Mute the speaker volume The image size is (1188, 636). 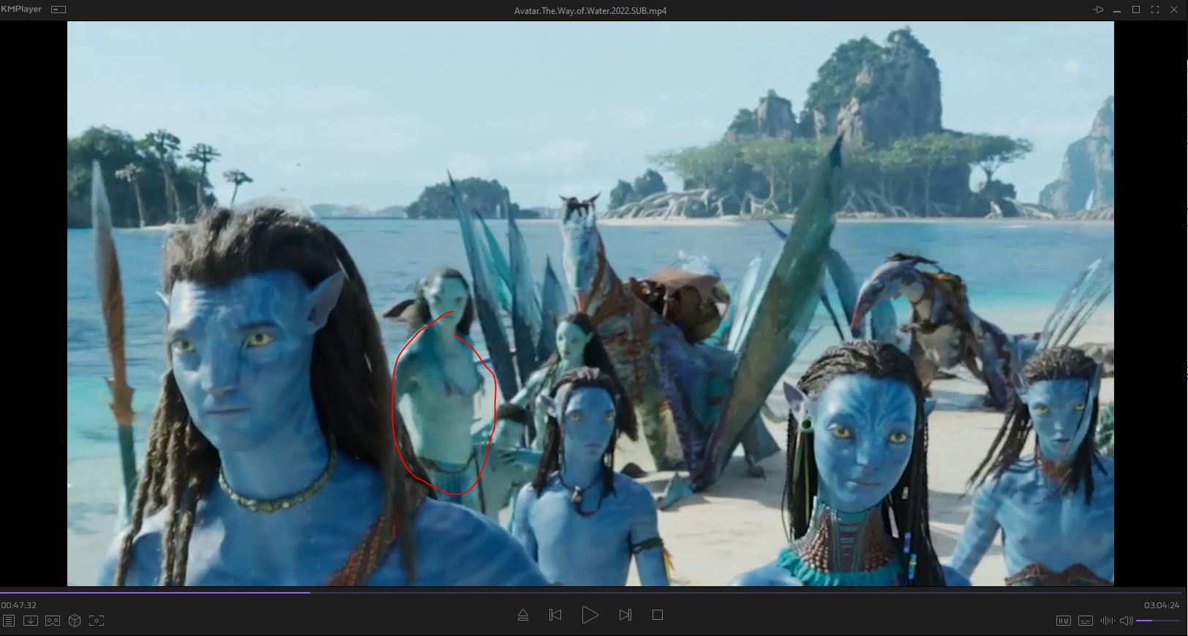point(1126,621)
